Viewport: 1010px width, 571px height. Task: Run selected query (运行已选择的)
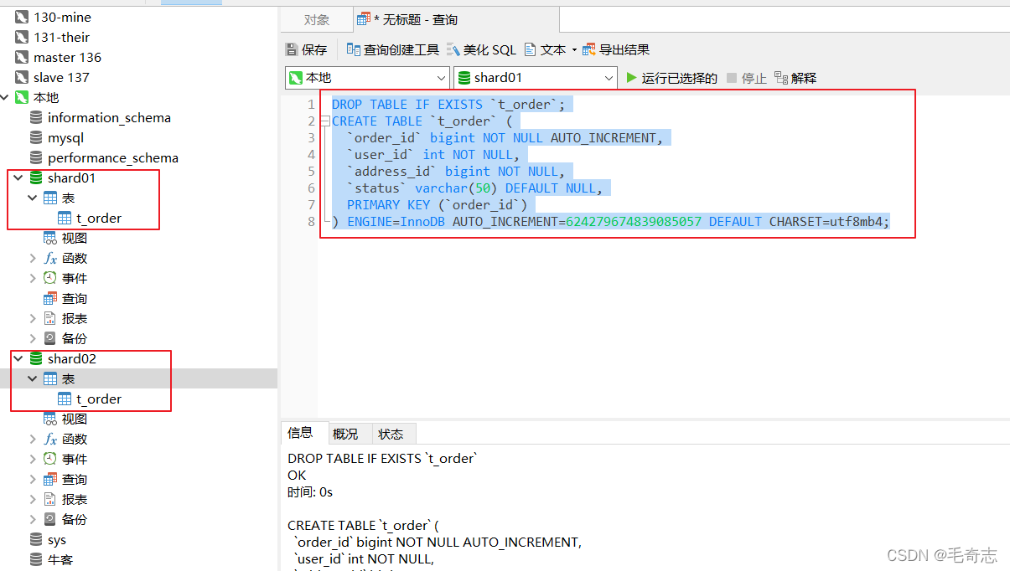click(x=671, y=78)
